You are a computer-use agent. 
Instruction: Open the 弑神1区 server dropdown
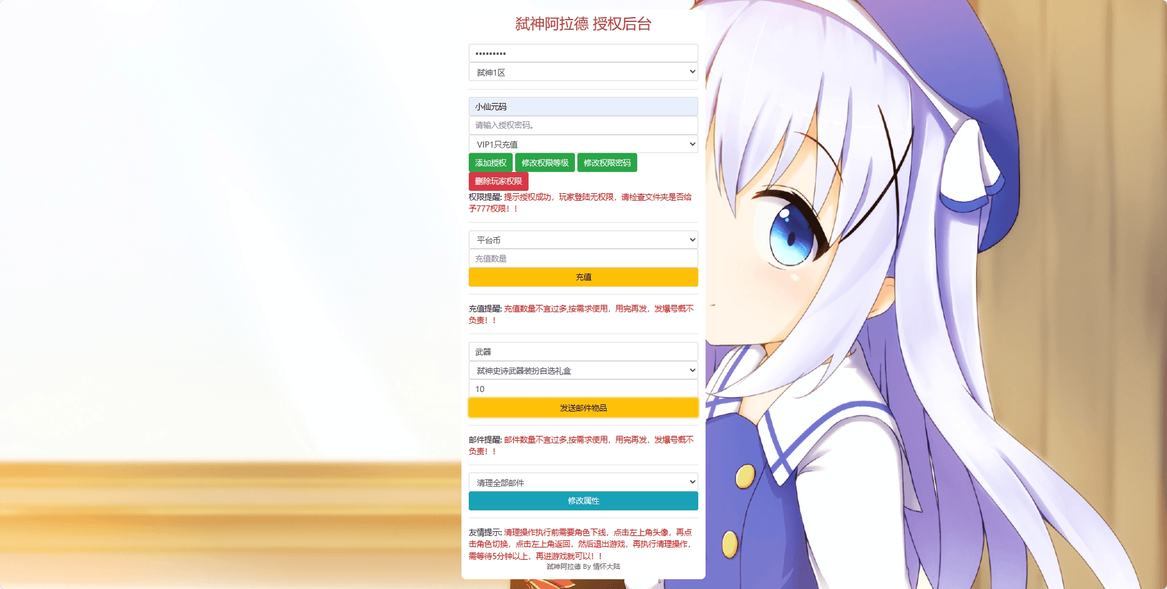click(583, 72)
